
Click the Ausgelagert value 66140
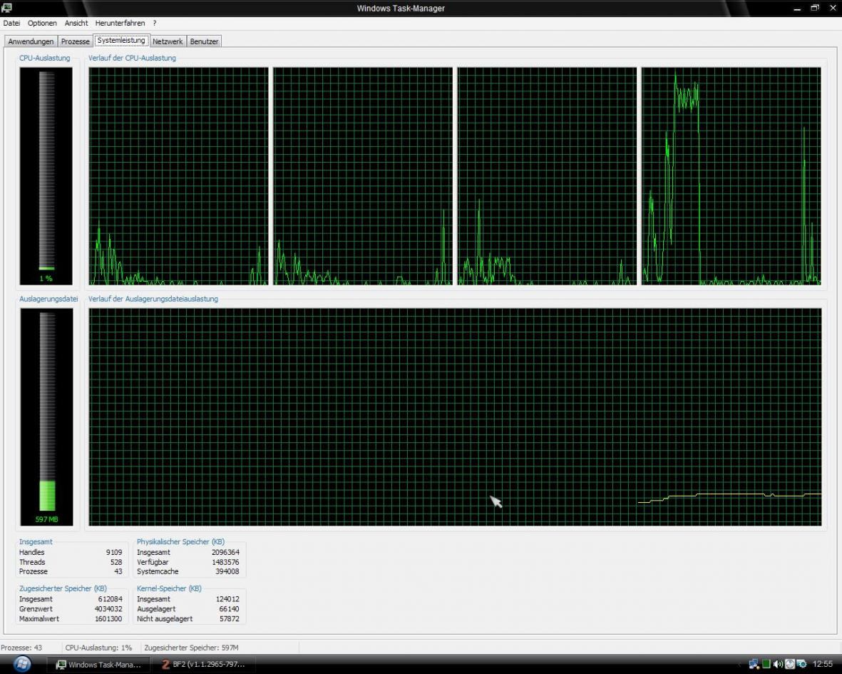[x=230, y=609]
